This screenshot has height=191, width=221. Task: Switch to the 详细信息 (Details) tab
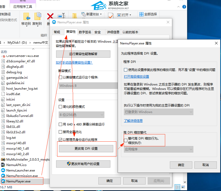click(113, 32)
